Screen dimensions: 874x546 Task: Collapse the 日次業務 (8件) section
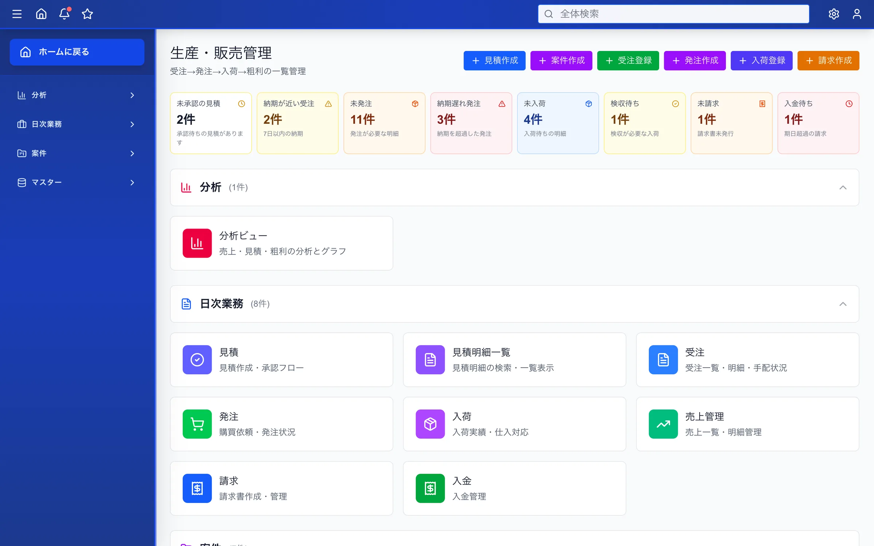pos(843,304)
